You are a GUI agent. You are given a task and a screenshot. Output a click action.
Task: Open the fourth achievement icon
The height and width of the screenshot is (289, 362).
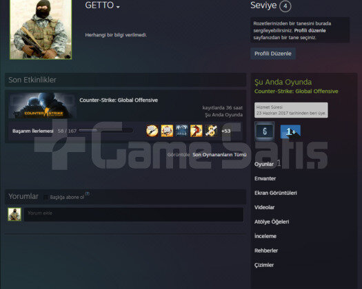pyautogui.click(x=197, y=131)
